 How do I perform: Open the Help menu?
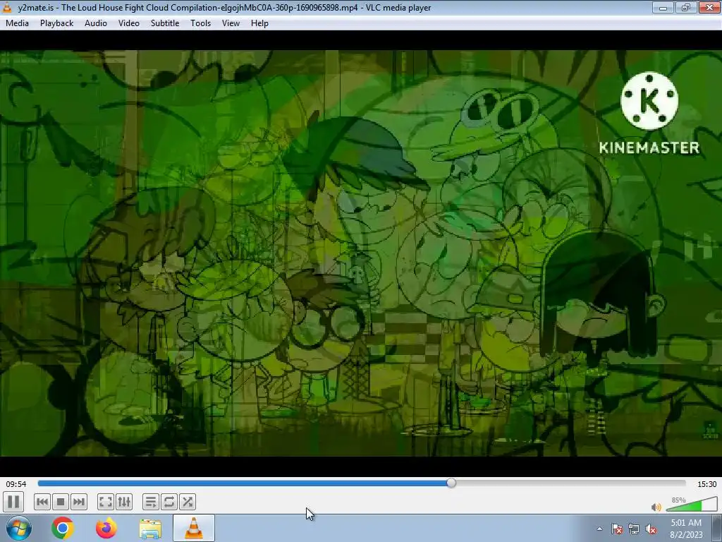259,23
